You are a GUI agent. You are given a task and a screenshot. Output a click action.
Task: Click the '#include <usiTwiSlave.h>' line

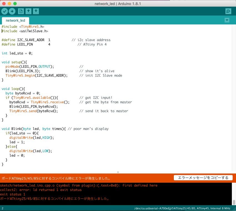pyautogui.click(x=25, y=31)
